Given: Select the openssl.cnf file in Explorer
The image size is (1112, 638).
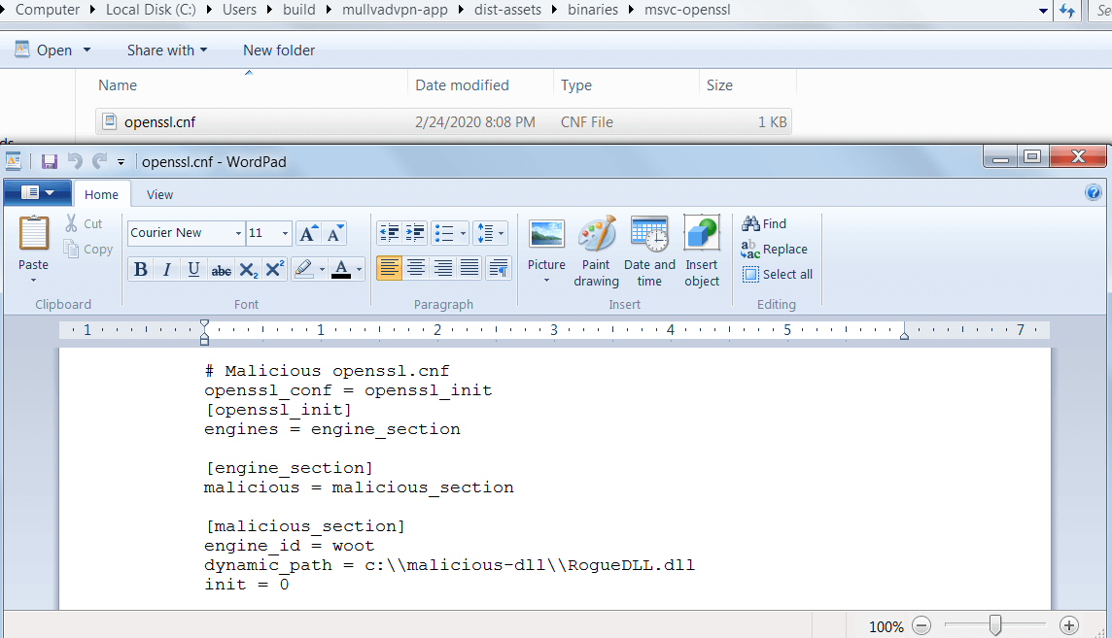Looking at the screenshot, I should point(443,121).
